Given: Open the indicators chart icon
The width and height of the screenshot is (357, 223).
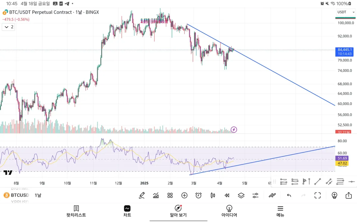Looking at the screenshot, I should (x=156, y=195).
